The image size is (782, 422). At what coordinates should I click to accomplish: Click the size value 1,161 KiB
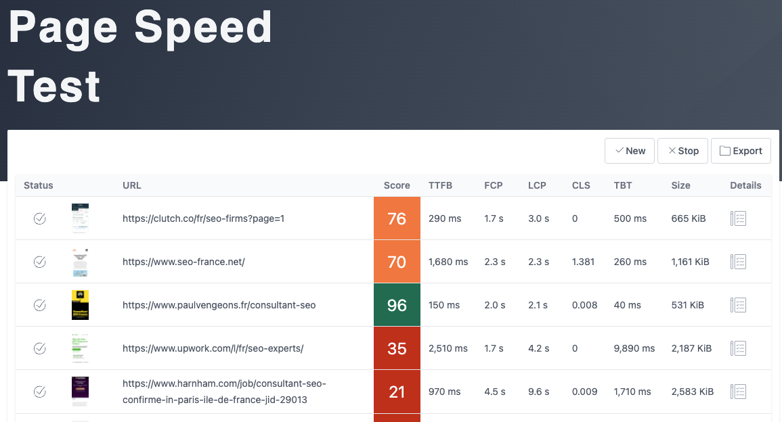point(690,262)
